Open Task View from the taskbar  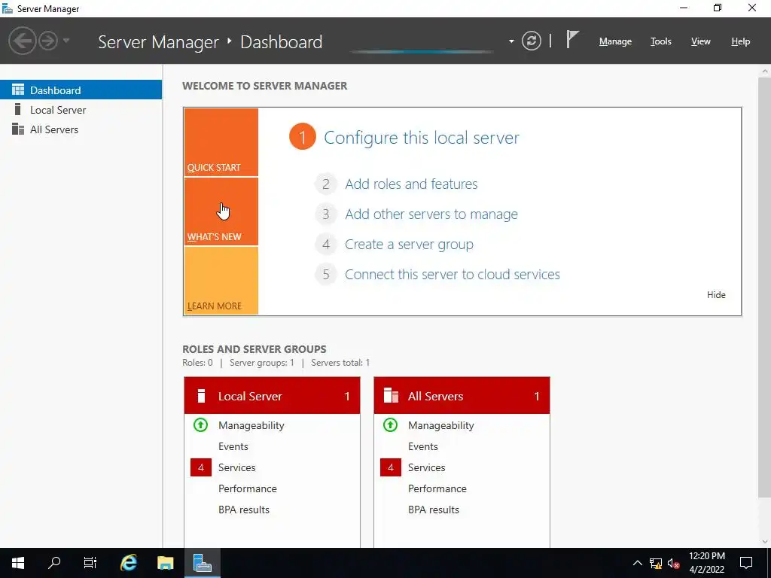click(90, 563)
